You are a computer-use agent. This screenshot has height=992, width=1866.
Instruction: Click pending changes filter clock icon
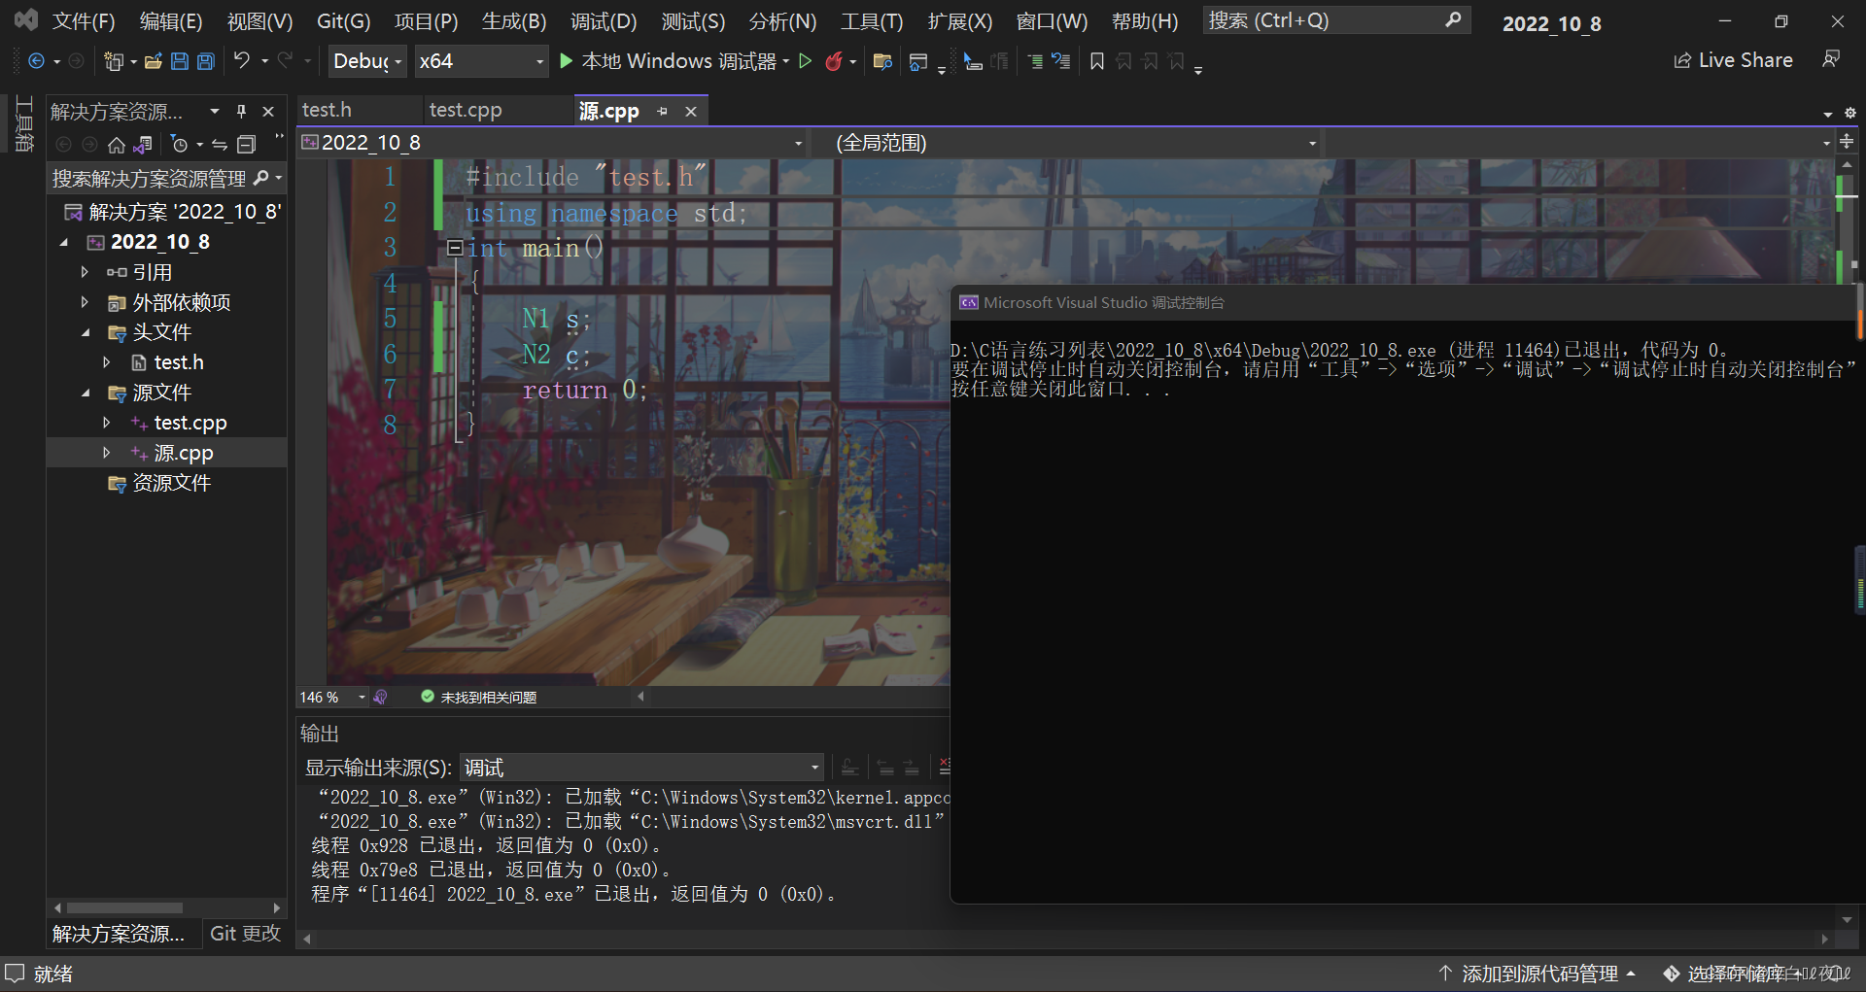click(x=180, y=145)
